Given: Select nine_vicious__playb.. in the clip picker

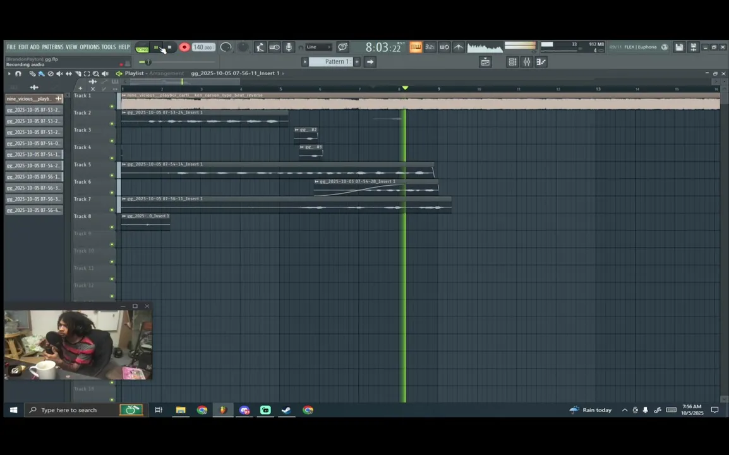Looking at the screenshot, I should (34, 99).
